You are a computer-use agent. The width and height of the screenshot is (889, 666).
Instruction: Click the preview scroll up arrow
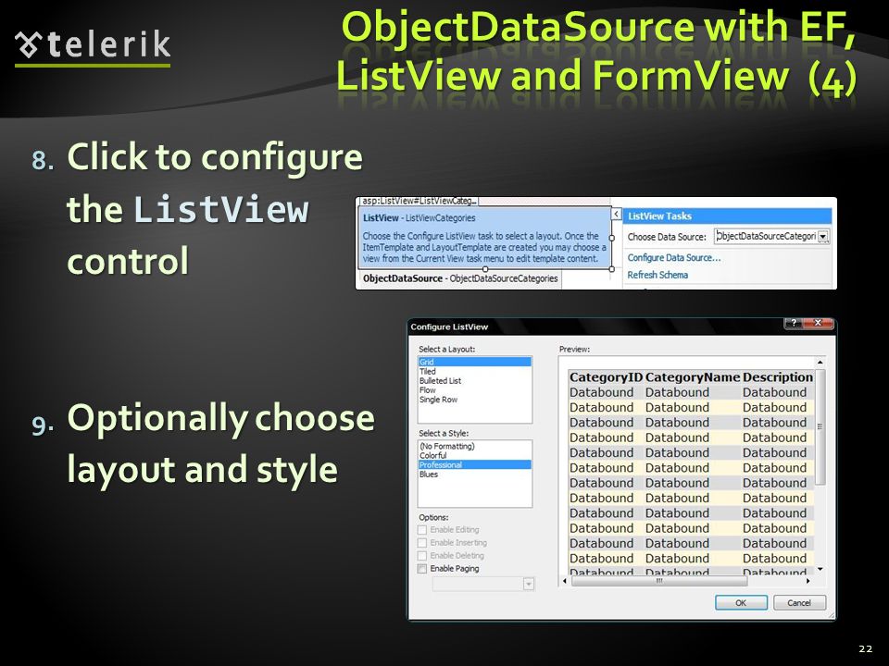[820, 362]
